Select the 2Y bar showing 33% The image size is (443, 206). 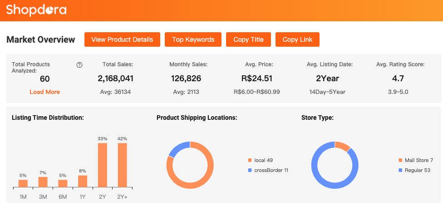102,165
